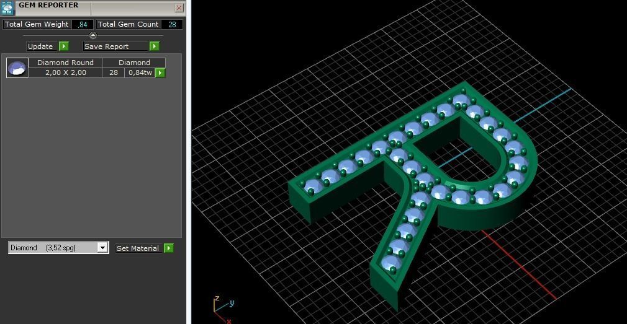This screenshot has width=627, height=324.
Task: Close the Gem Reporter panel
Action: point(179,7)
